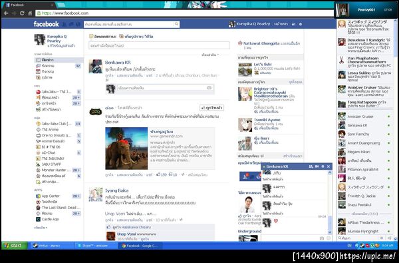The width and height of the screenshot is (399, 263).
Task: Chat with Amarit Duangmuang in sidebar
Action: 364,143
